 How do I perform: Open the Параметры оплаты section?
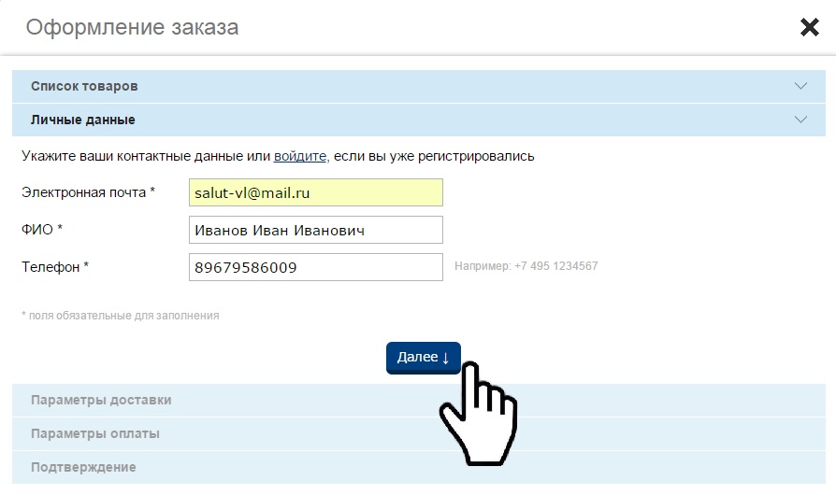click(x=419, y=433)
